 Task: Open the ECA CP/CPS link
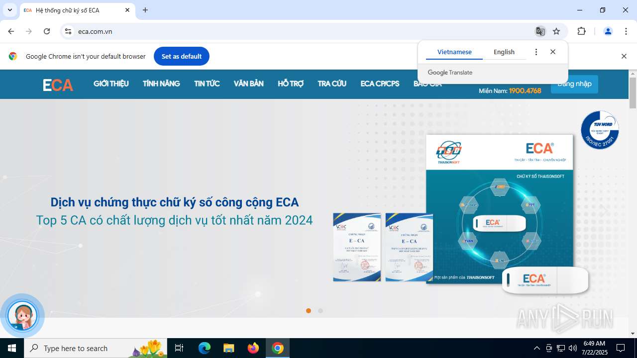click(380, 84)
